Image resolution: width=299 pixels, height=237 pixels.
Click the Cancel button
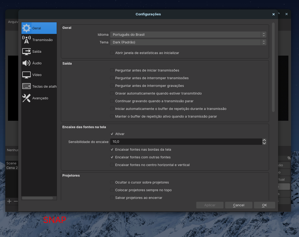[x=239, y=205]
